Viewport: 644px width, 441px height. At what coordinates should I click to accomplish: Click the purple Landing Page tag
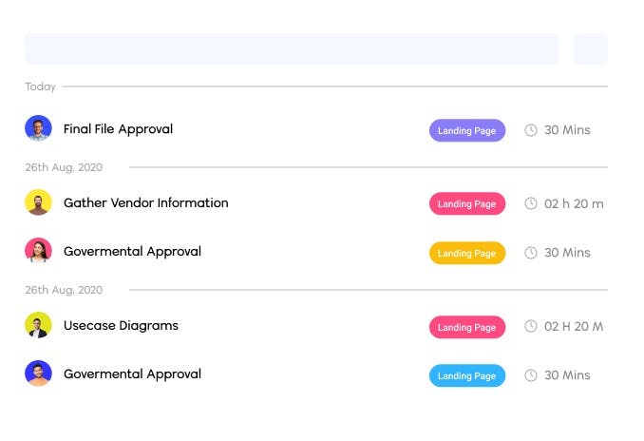pyautogui.click(x=467, y=130)
